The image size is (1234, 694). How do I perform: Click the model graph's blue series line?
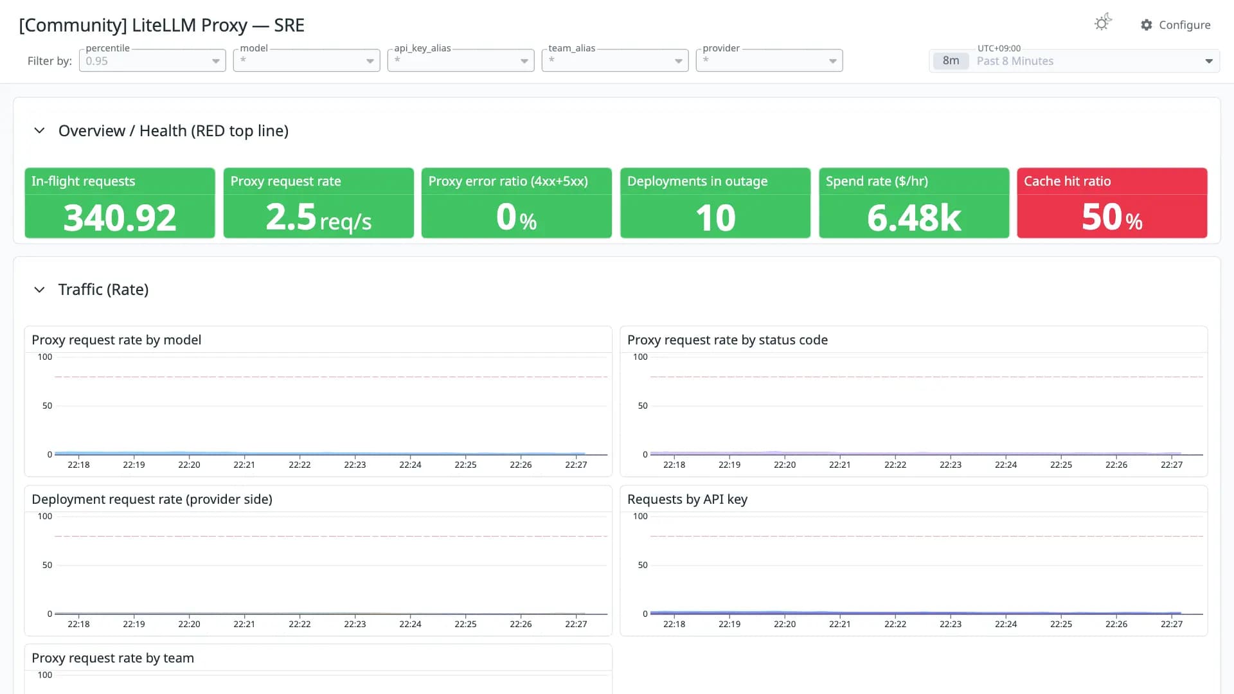coord(319,453)
